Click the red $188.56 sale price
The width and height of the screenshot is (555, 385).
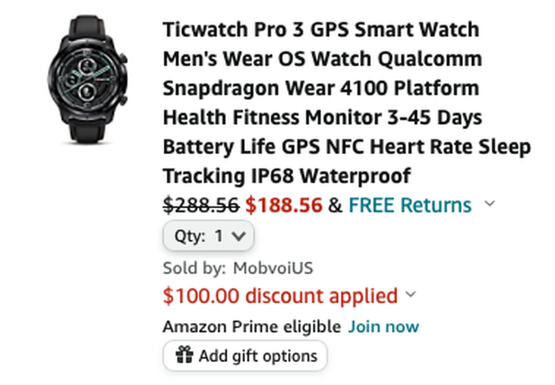pos(284,206)
